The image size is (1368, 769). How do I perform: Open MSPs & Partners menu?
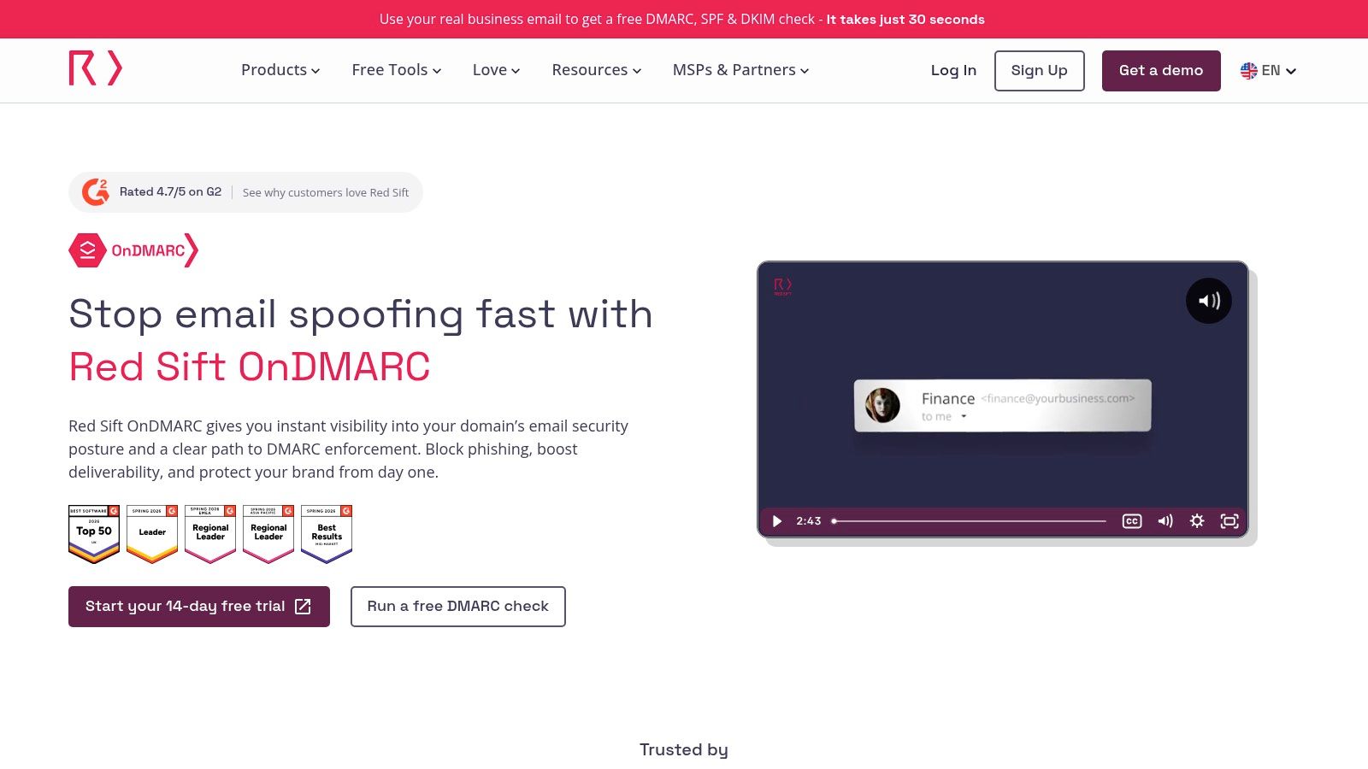click(x=740, y=70)
